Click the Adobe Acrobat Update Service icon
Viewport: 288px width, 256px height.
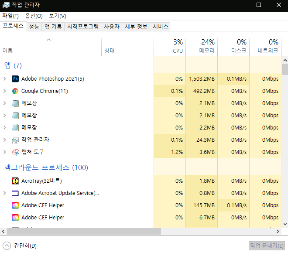pyautogui.click(x=15, y=193)
